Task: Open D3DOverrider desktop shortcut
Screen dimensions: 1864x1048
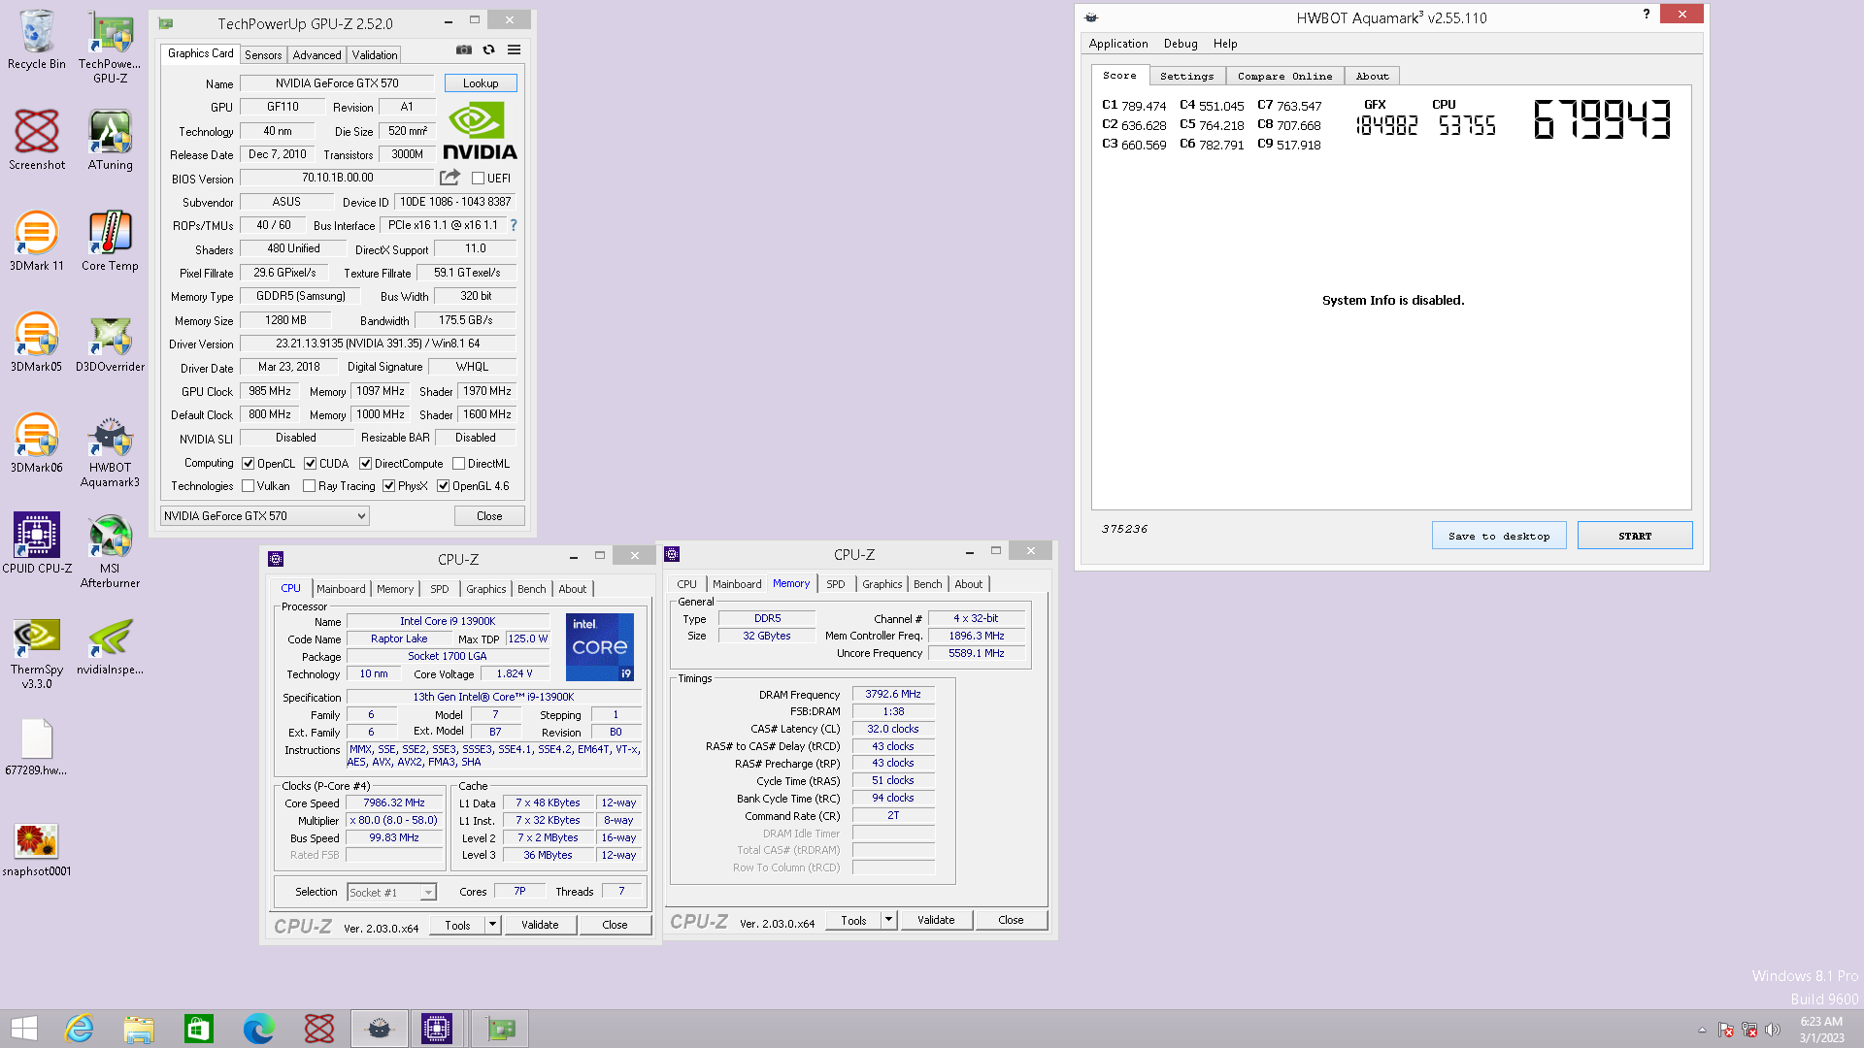Action: pos(110,343)
